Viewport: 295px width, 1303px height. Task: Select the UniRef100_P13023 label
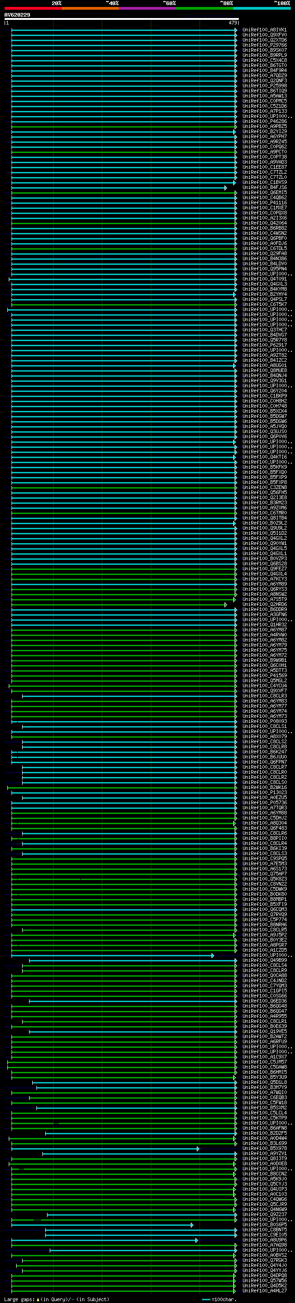264,793
